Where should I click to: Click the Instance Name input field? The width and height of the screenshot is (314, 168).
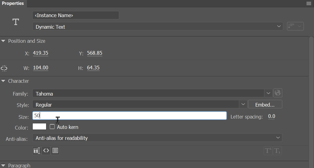pos(76,15)
